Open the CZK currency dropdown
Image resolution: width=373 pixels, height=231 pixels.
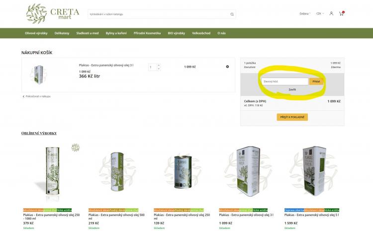click(x=320, y=13)
